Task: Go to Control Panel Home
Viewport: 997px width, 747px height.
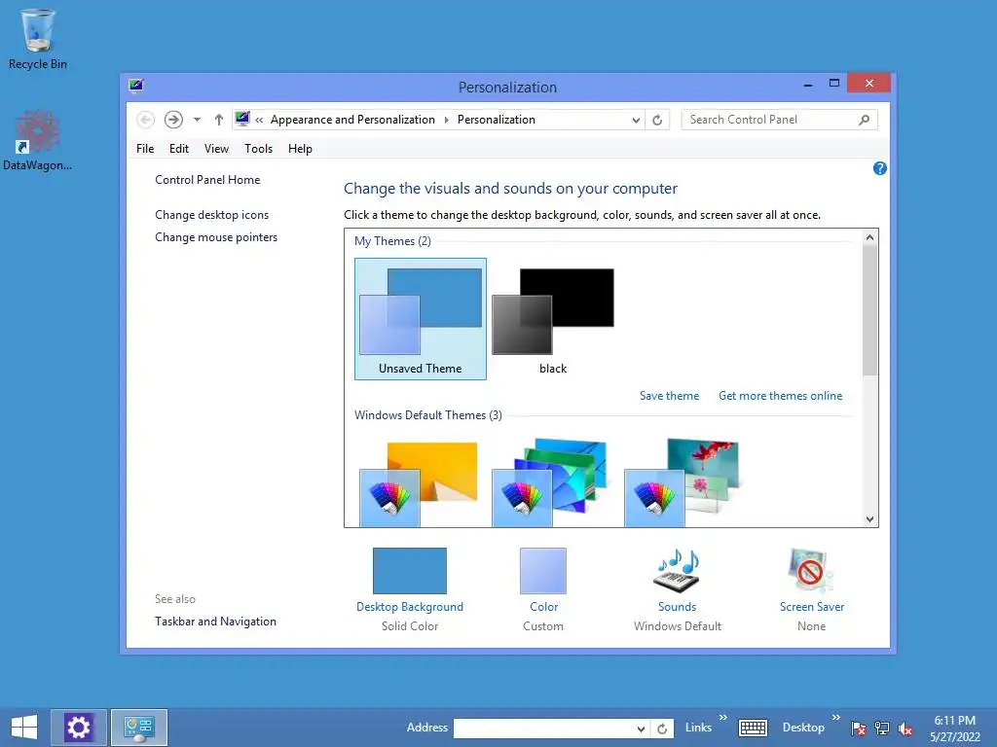Action: 207,180
